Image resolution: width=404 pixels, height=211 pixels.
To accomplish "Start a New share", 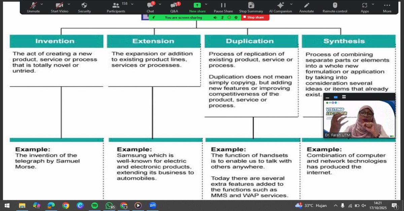I will click(x=197, y=7).
